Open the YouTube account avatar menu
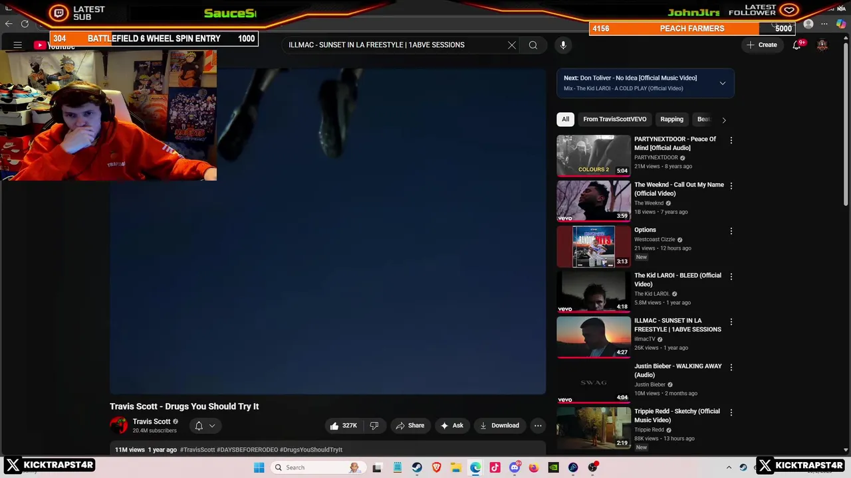The height and width of the screenshot is (478, 851). coord(822,45)
